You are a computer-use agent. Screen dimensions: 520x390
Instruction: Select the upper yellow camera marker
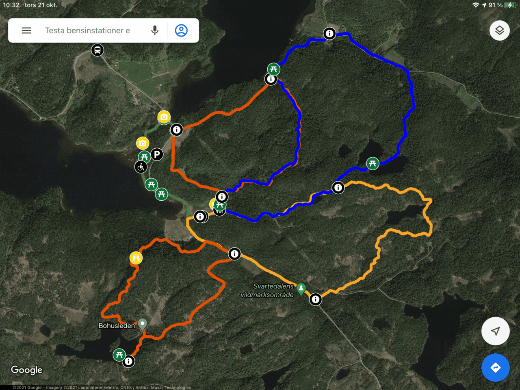pos(164,117)
